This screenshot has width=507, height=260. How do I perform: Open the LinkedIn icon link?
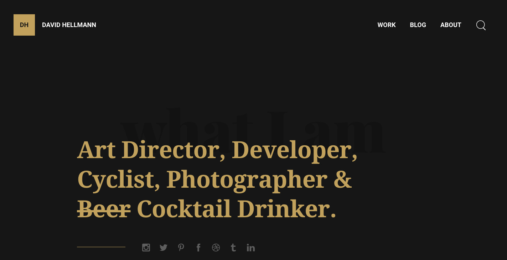[251, 248]
